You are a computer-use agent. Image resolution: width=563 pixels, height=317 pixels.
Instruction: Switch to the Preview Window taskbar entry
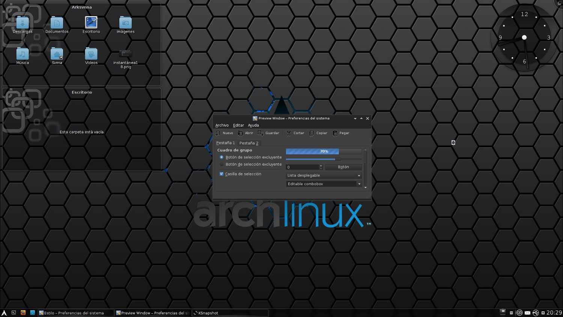[x=153, y=313]
